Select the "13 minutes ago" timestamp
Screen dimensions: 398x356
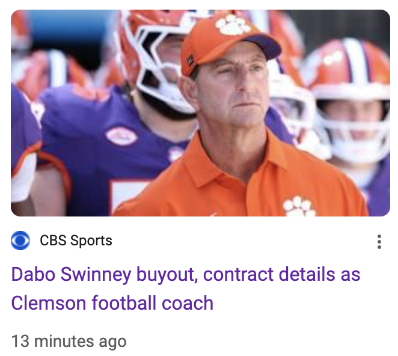(69, 342)
